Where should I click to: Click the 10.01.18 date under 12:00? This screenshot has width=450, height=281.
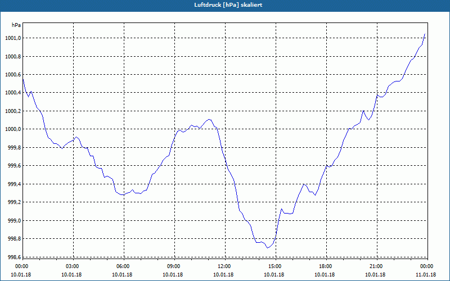point(223,275)
